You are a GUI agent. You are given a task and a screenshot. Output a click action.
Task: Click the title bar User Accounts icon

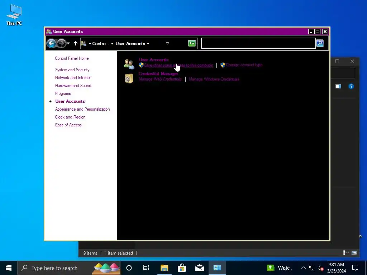click(49, 32)
